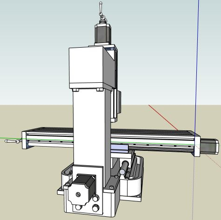The width and height of the screenshot is (221, 220).
Task: Select the light blue block under the table
Action: 119,148
